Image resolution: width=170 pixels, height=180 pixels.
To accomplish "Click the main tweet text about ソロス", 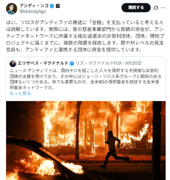I will pyautogui.click(x=85, y=36).
